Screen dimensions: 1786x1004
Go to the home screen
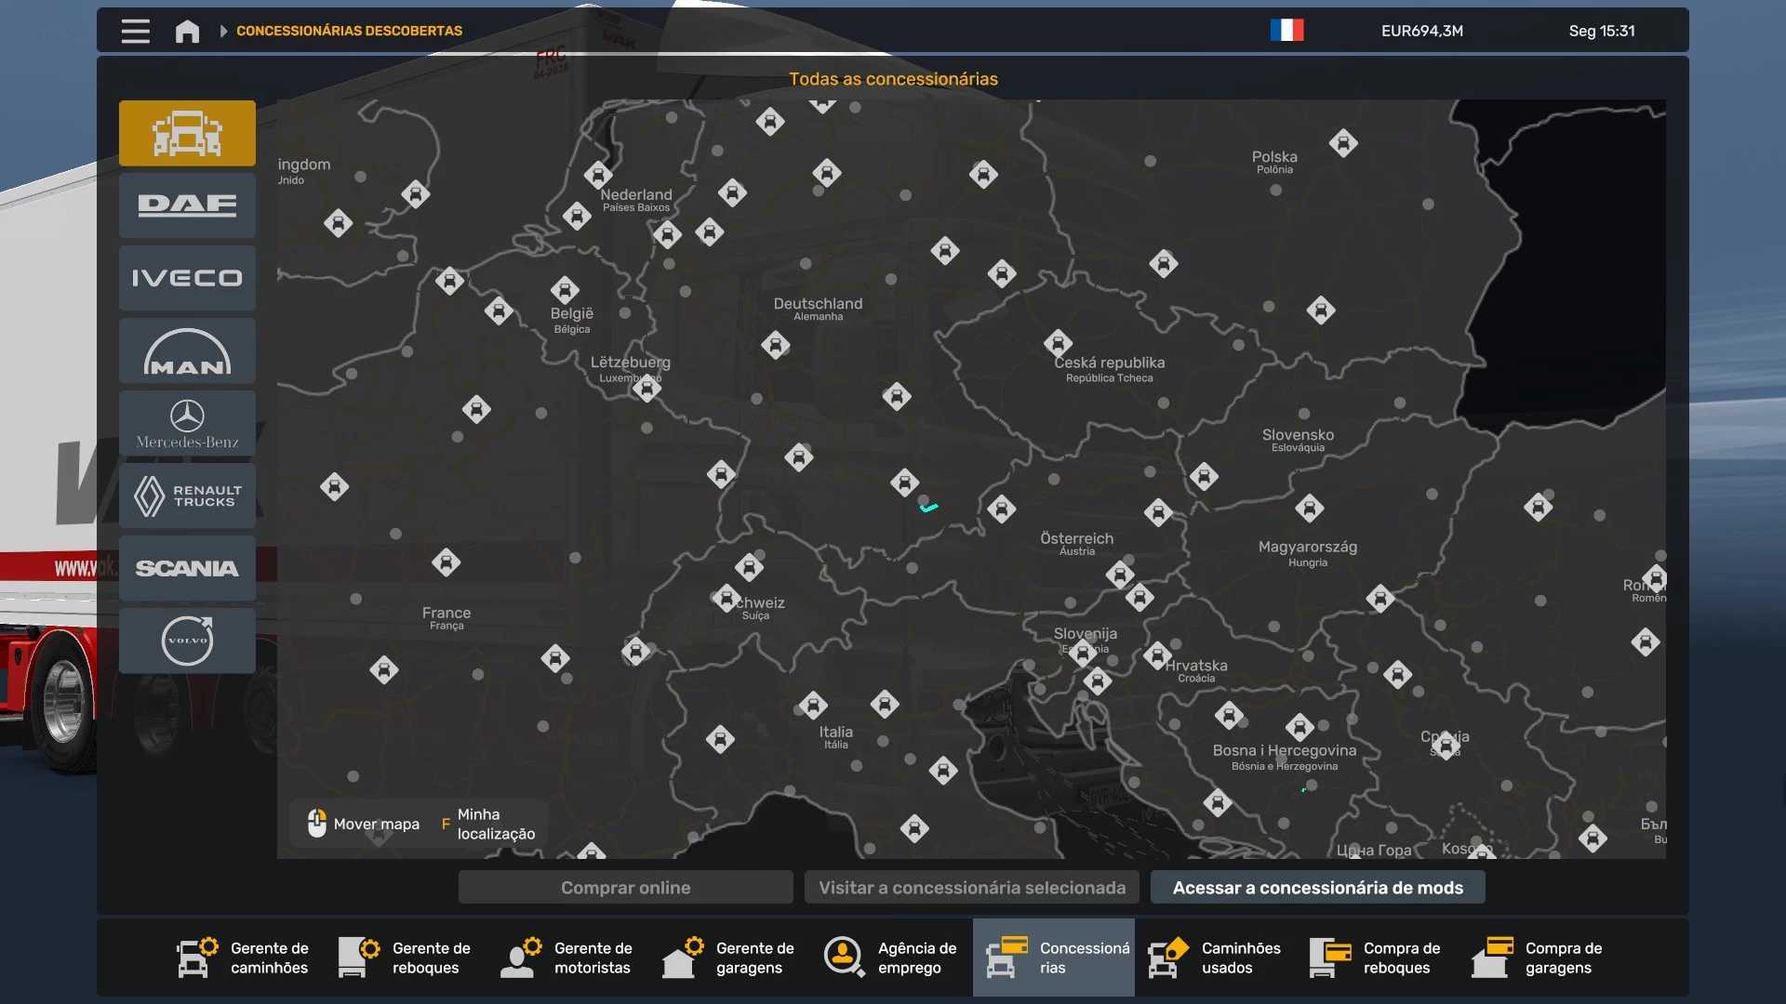point(187,31)
